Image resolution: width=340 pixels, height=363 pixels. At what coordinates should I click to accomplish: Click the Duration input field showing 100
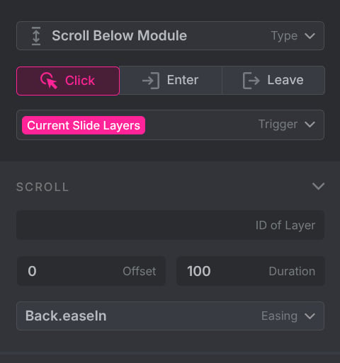click(x=251, y=271)
